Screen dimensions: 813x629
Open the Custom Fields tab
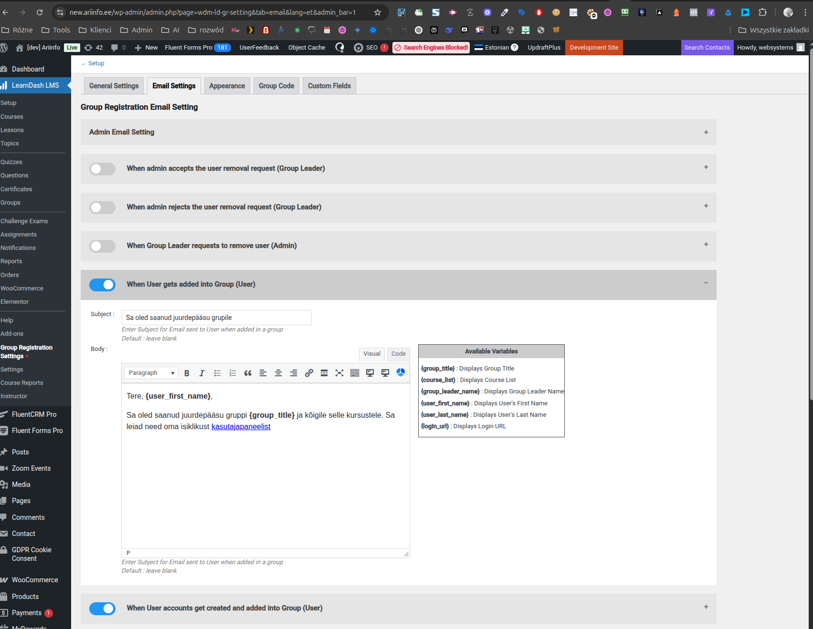tap(329, 86)
